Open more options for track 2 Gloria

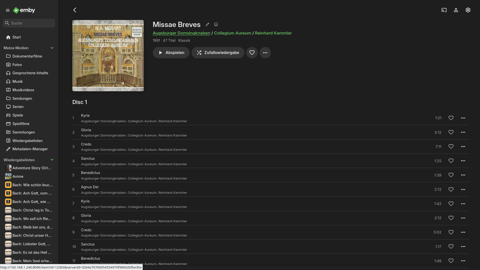(463, 132)
